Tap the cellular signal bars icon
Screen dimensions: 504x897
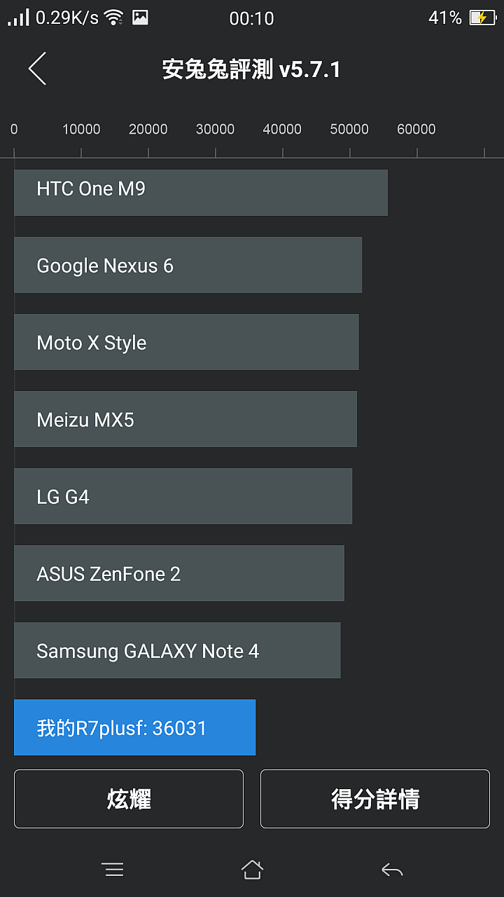(x=18, y=18)
